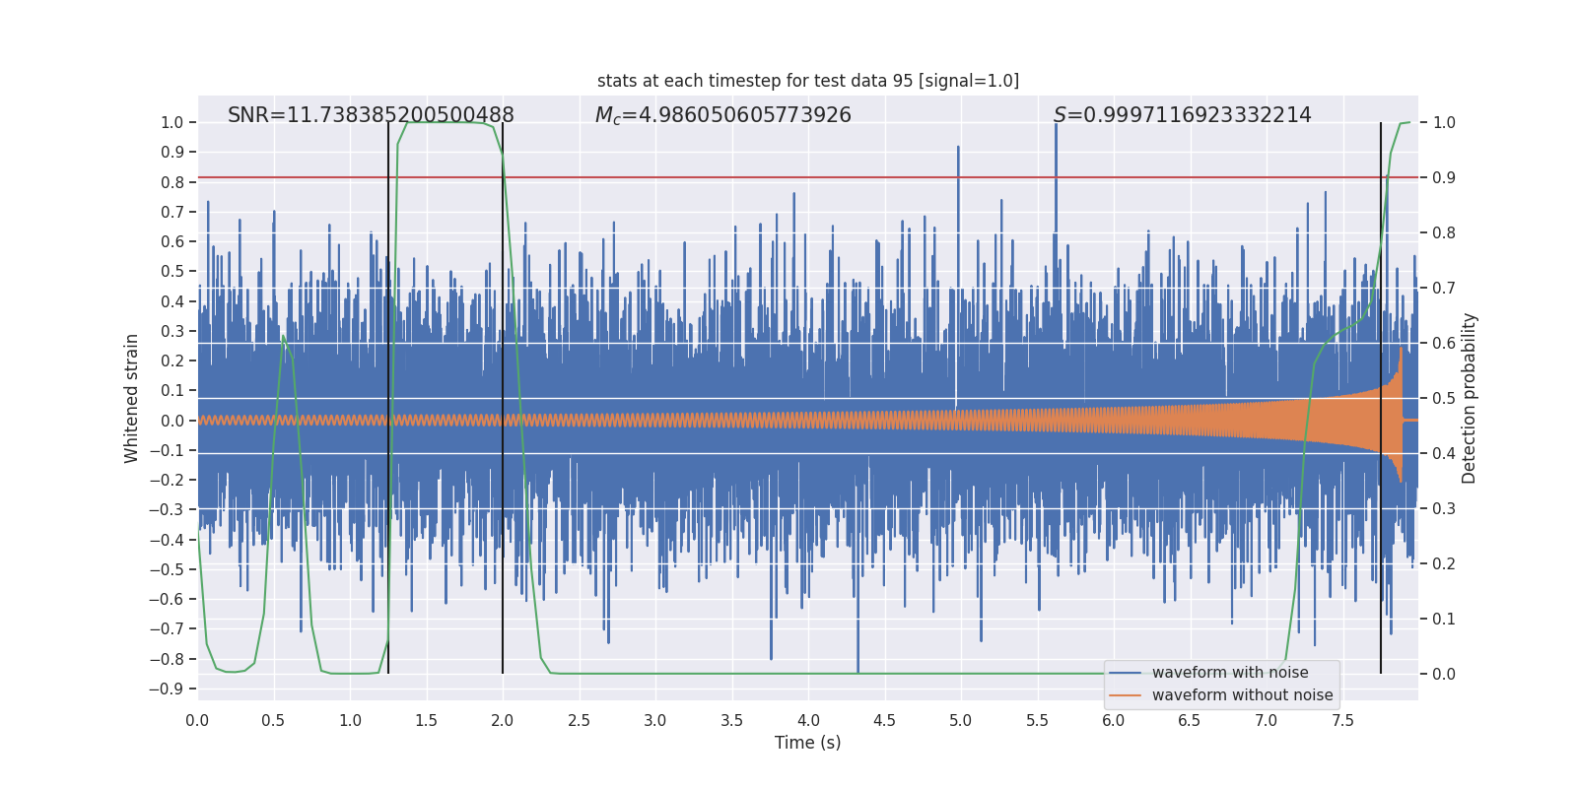Screen dimensions: 1577x788
Task: Click the blue legend line for waveform with noise
Action: pos(1126,673)
